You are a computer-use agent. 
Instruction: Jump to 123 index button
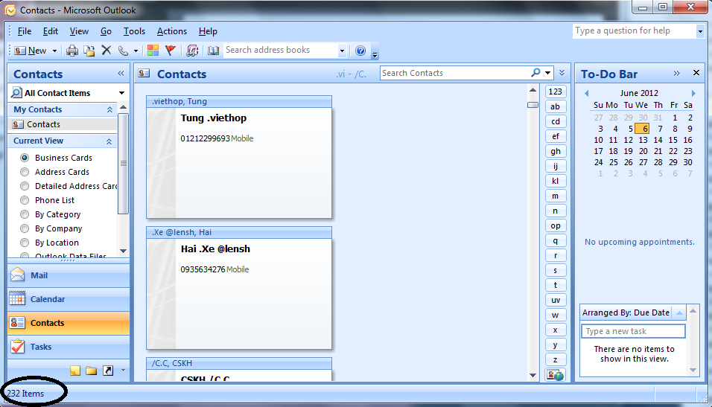click(x=556, y=92)
